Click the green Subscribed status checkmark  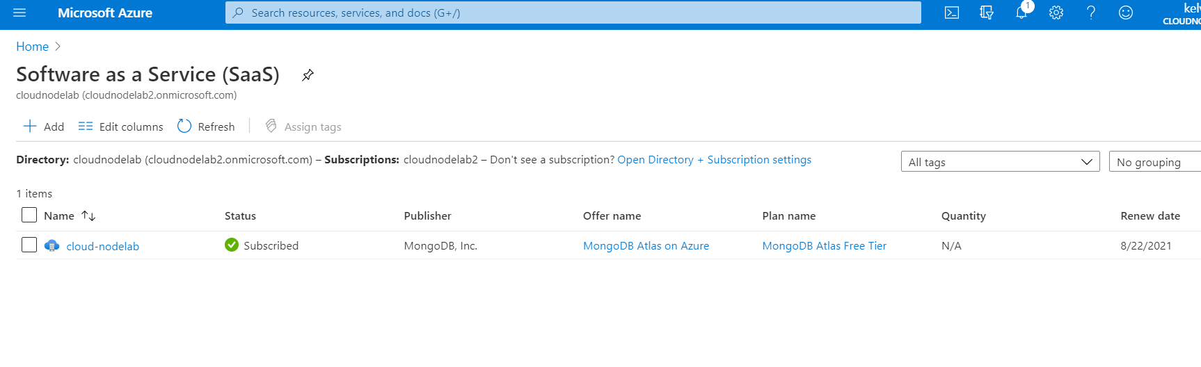tap(232, 245)
